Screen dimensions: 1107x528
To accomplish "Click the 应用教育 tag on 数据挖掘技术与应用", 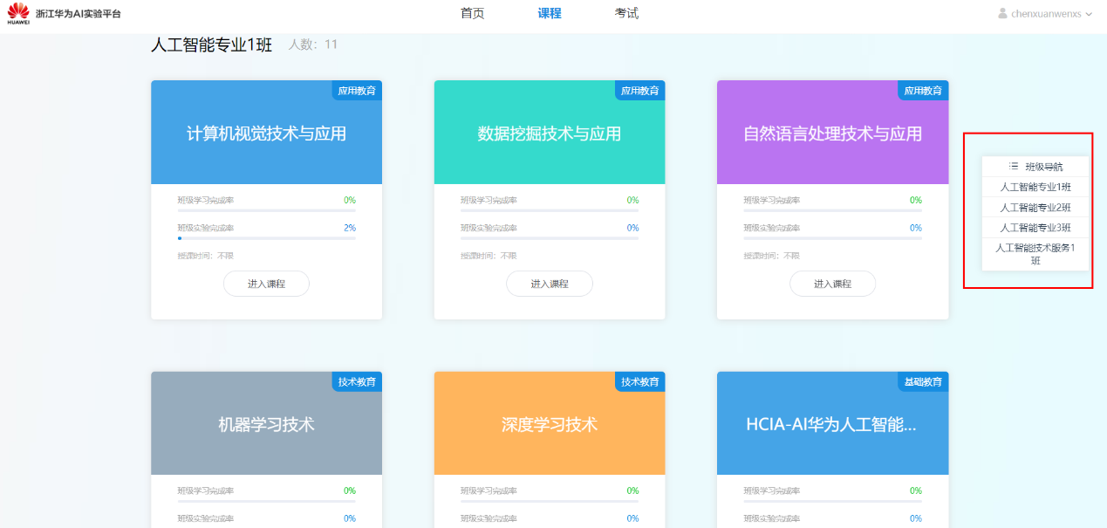I will [639, 91].
